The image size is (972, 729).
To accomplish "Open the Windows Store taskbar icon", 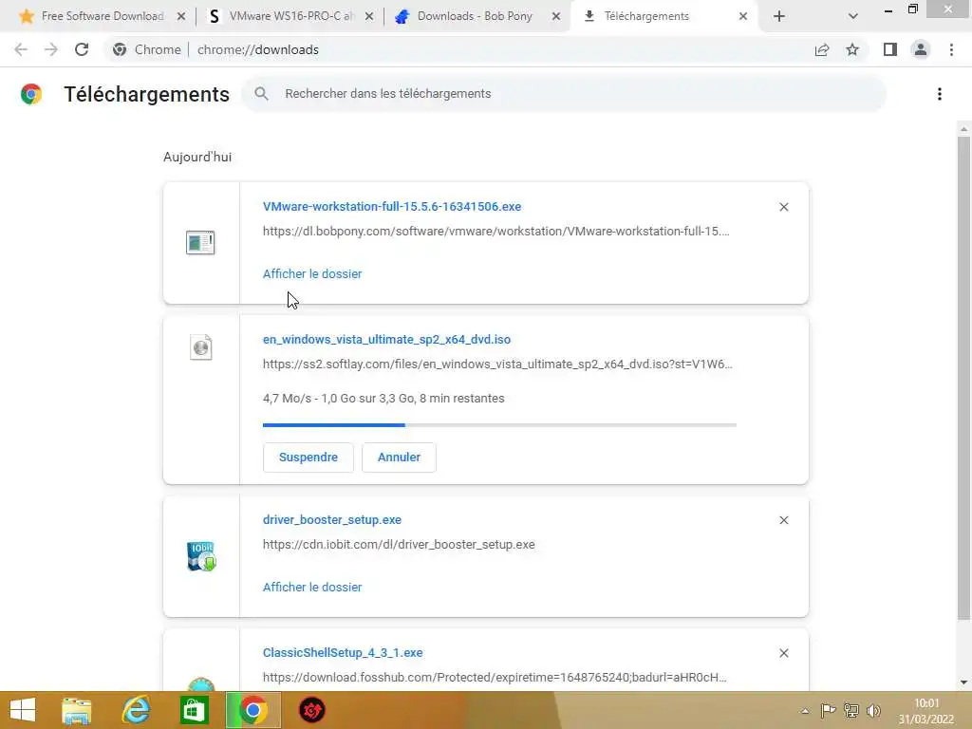I will pos(194,710).
